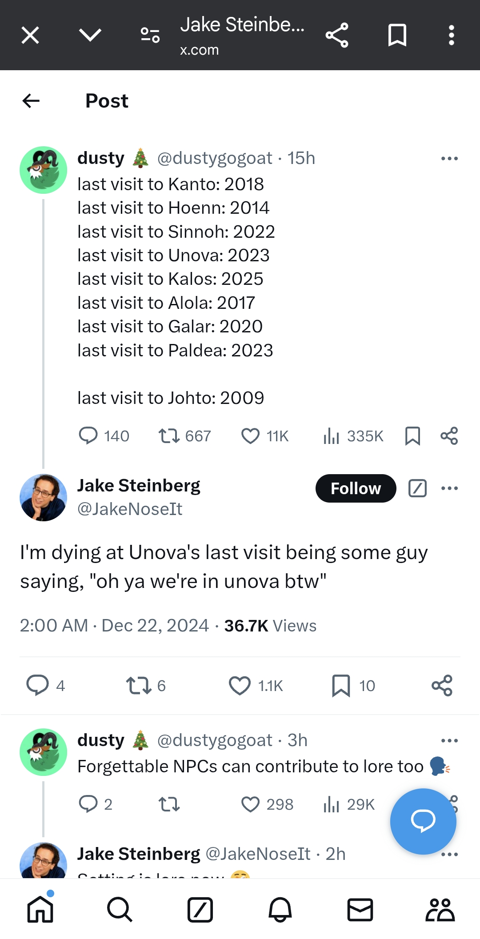Open the Grok icon next to Follow
The width and height of the screenshot is (480, 939).
(x=417, y=488)
